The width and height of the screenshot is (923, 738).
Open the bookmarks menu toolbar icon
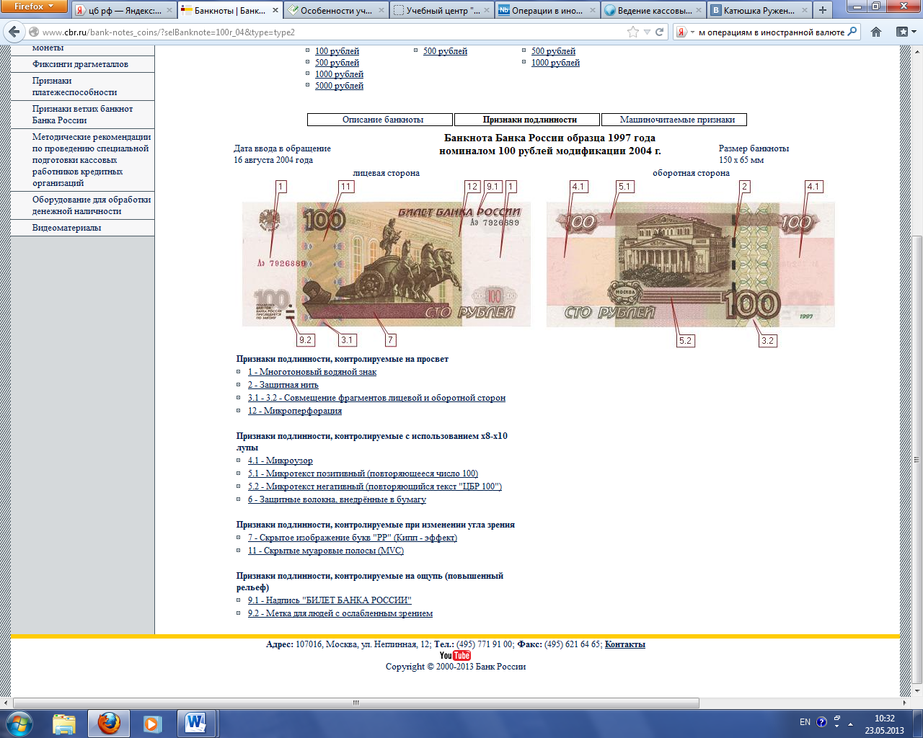click(905, 32)
